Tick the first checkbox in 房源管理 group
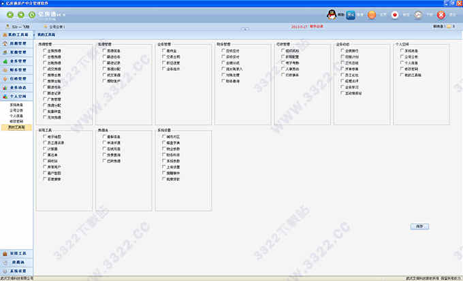Image resolution: width=463 pixels, height=281 pixels. pyautogui.click(x=45, y=50)
